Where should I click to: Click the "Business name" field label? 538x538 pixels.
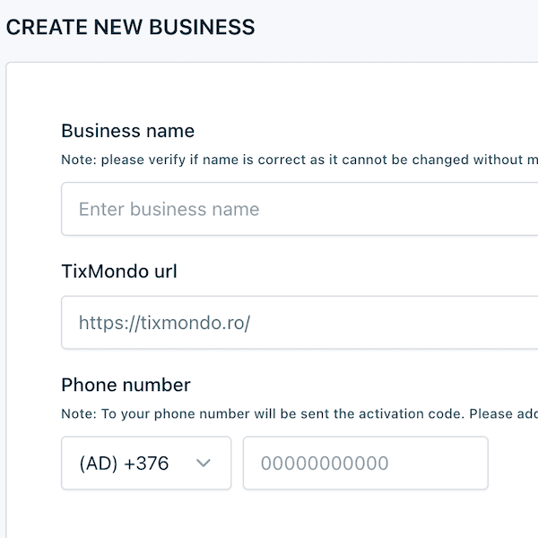[127, 131]
